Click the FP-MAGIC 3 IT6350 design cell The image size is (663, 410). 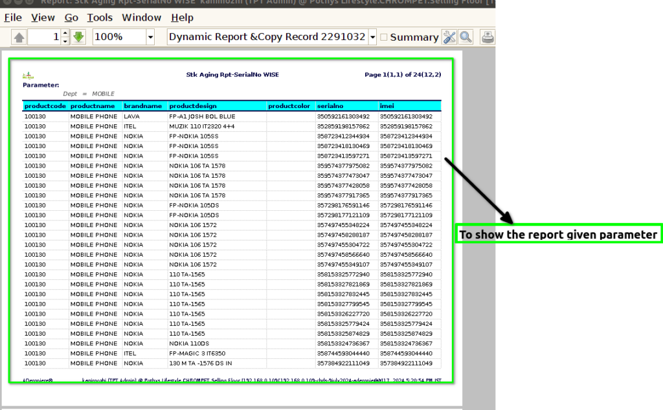point(197,354)
